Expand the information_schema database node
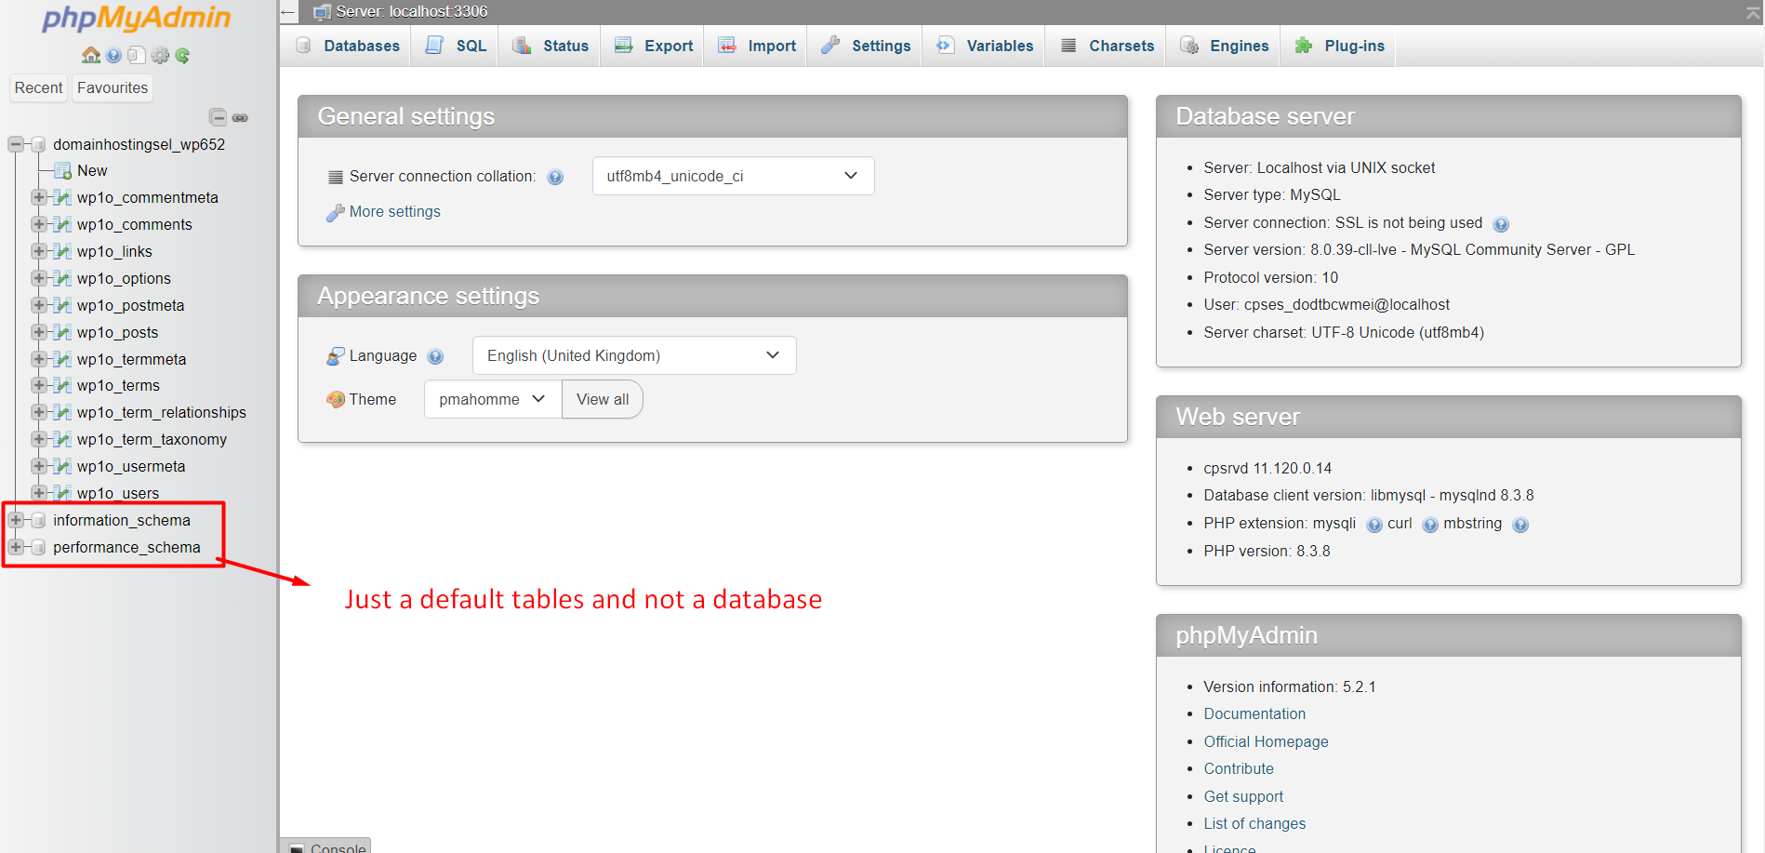Image resolution: width=1765 pixels, height=853 pixels. [x=16, y=520]
